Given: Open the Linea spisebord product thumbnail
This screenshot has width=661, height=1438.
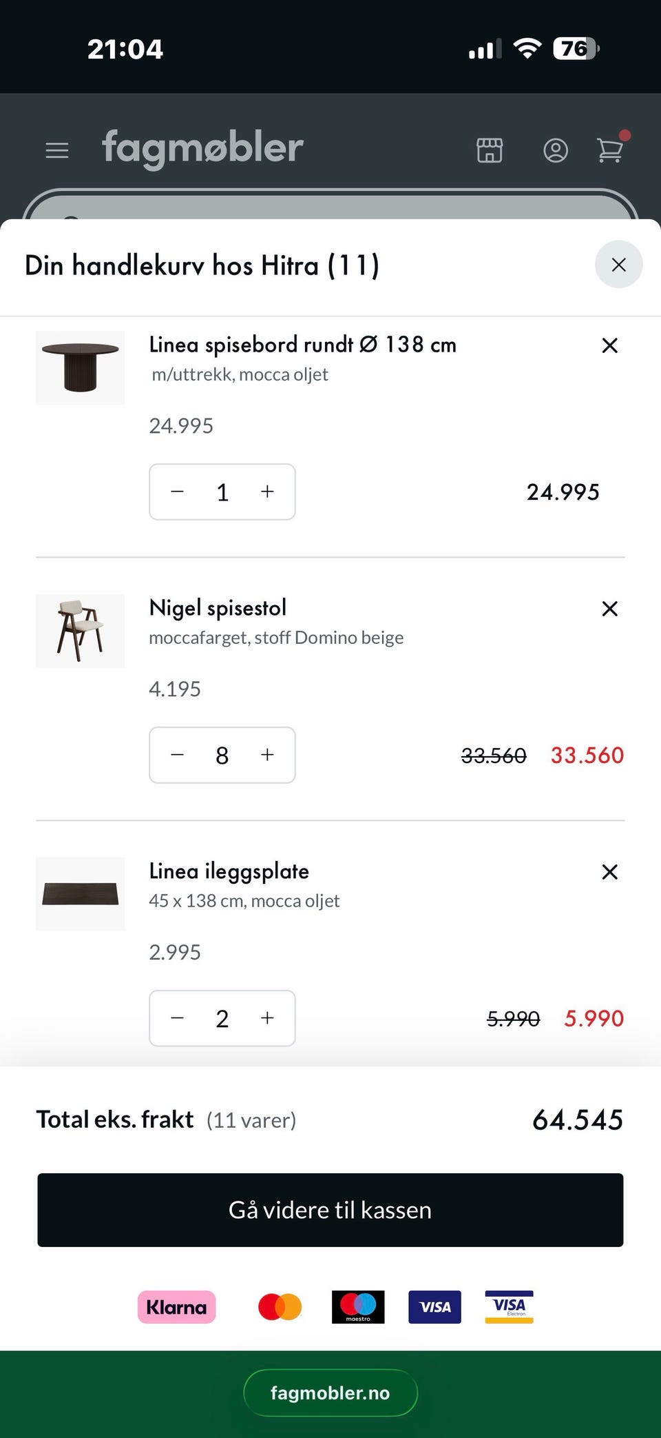Looking at the screenshot, I should (x=81, y=367).
